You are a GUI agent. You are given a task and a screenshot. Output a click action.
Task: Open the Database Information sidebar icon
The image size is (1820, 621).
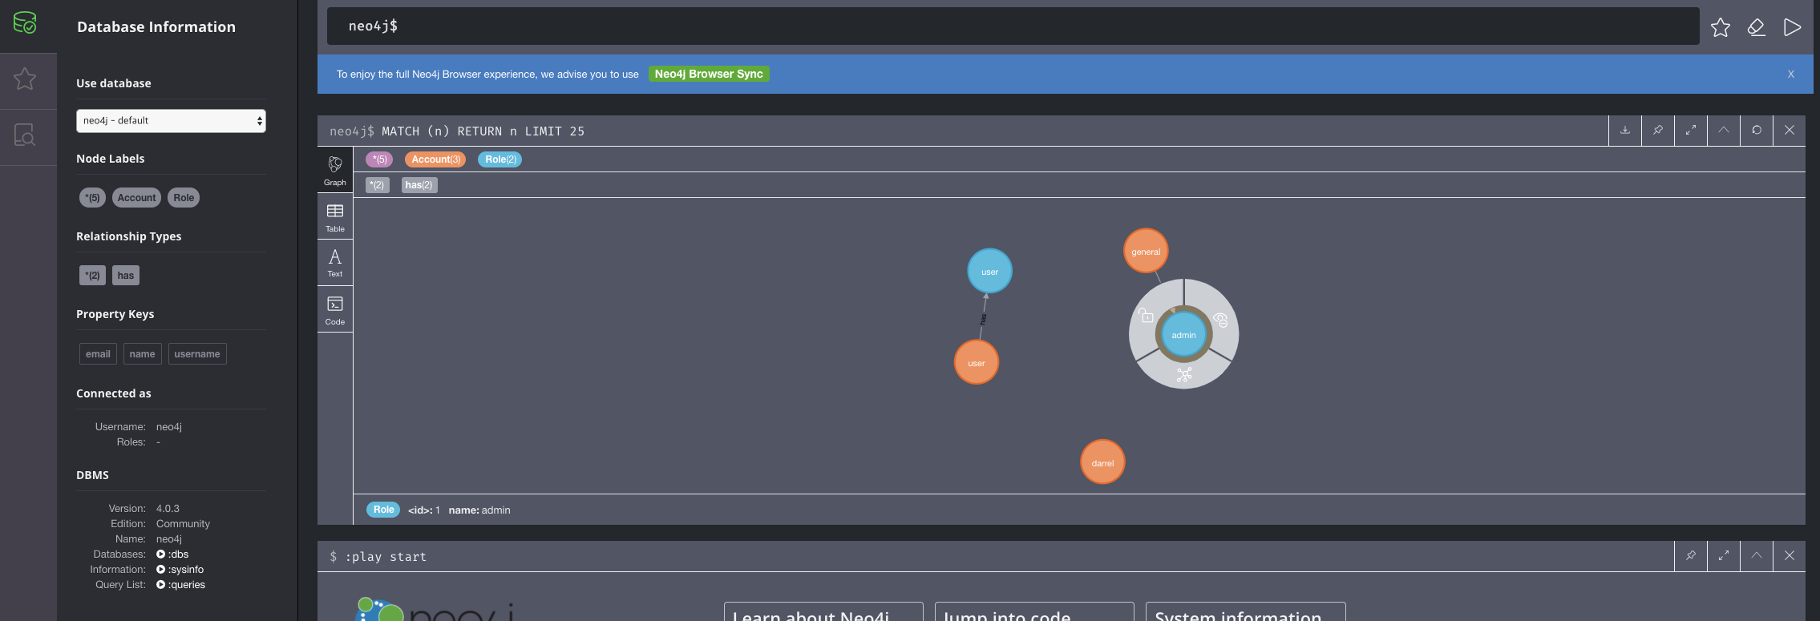click(25, 22)
